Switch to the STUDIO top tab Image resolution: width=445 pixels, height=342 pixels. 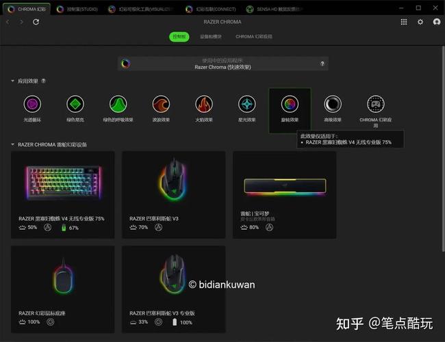click(x=77, y=10)
